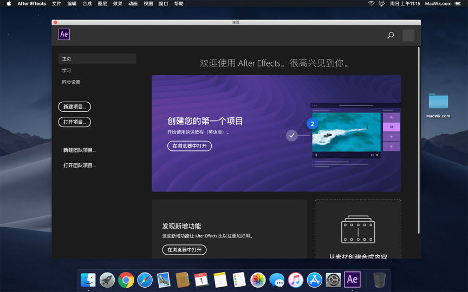Click 新建团队项目 link
The image size is (468, 292).
pos(80,150)
